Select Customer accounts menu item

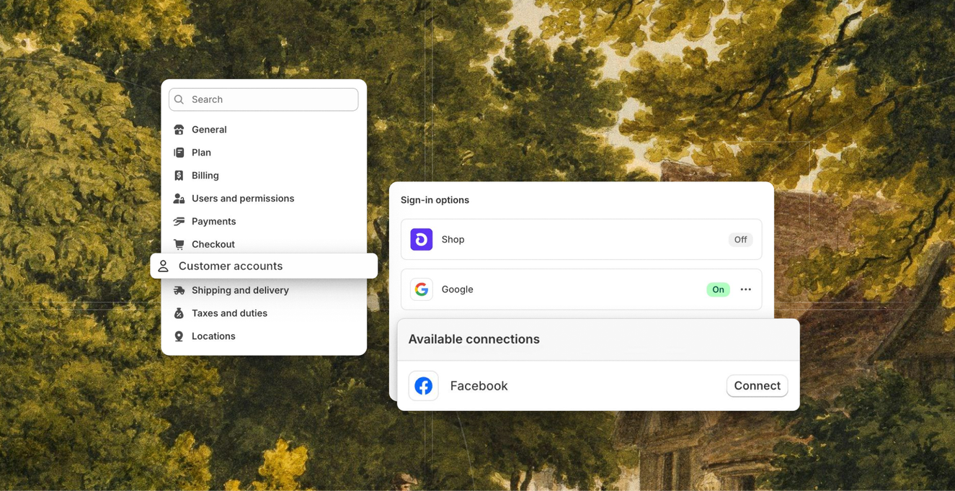coord(264,266)
